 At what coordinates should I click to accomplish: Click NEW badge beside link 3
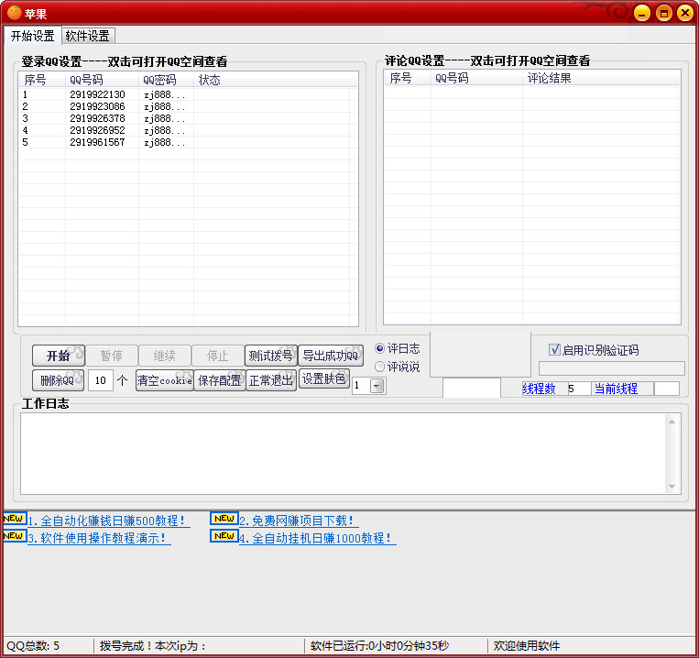click(15, 535)
